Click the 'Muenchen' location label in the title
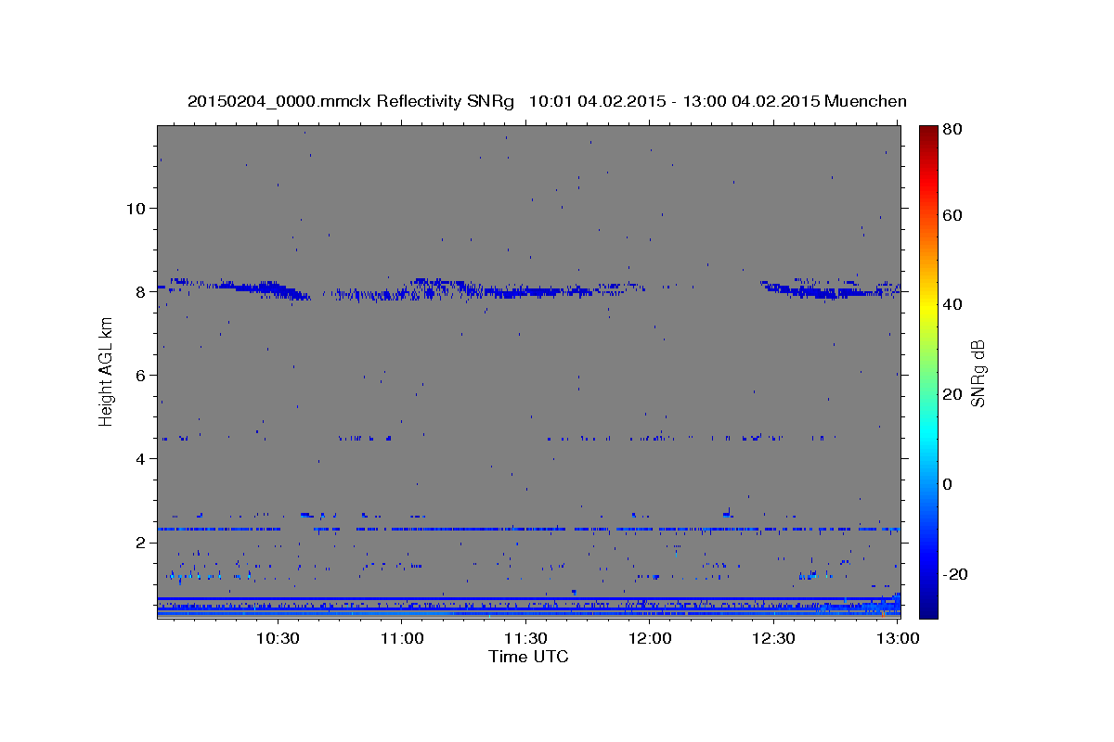The image size is (1114, 742). tap(864, 101)
